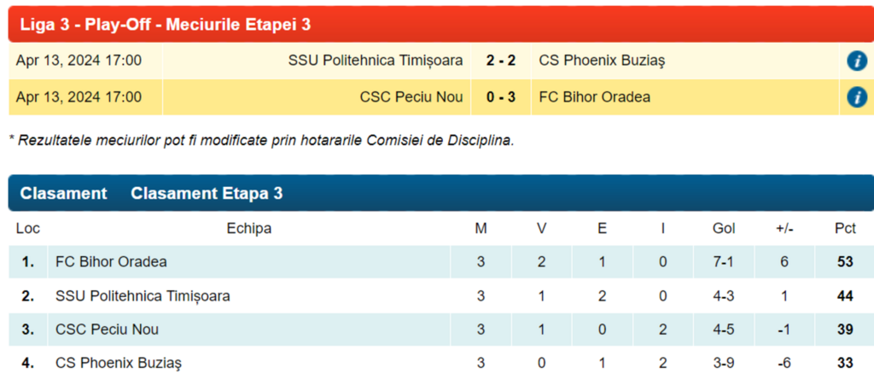
Task: Select SSU Politehnica Timișoara in standings
Action: (x=143, y=296)
